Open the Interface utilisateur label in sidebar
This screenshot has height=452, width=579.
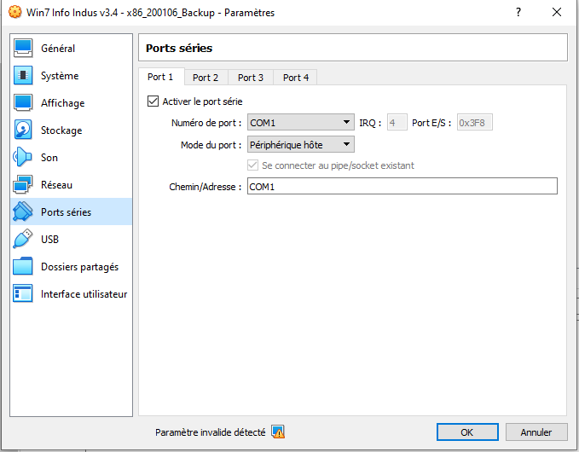tap(84, 294)
